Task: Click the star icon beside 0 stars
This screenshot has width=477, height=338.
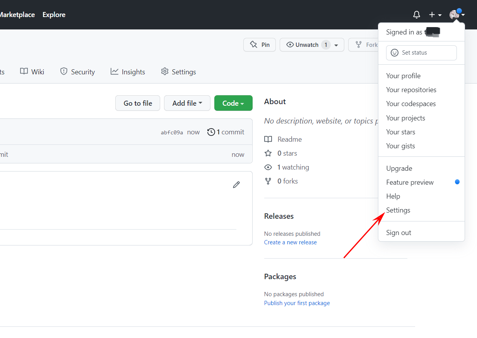Action: [x=268, y=153]
